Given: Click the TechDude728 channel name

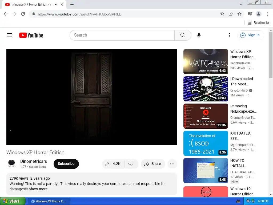Looking at the screenshot, I should click(x=240, y=63).
